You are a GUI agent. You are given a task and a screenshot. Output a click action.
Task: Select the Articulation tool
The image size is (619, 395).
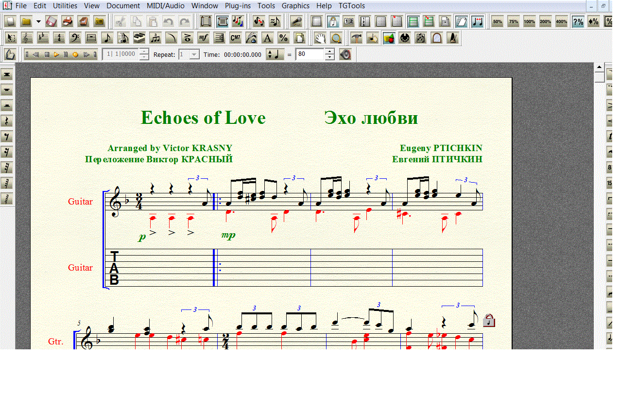click(x=188, y=38)
